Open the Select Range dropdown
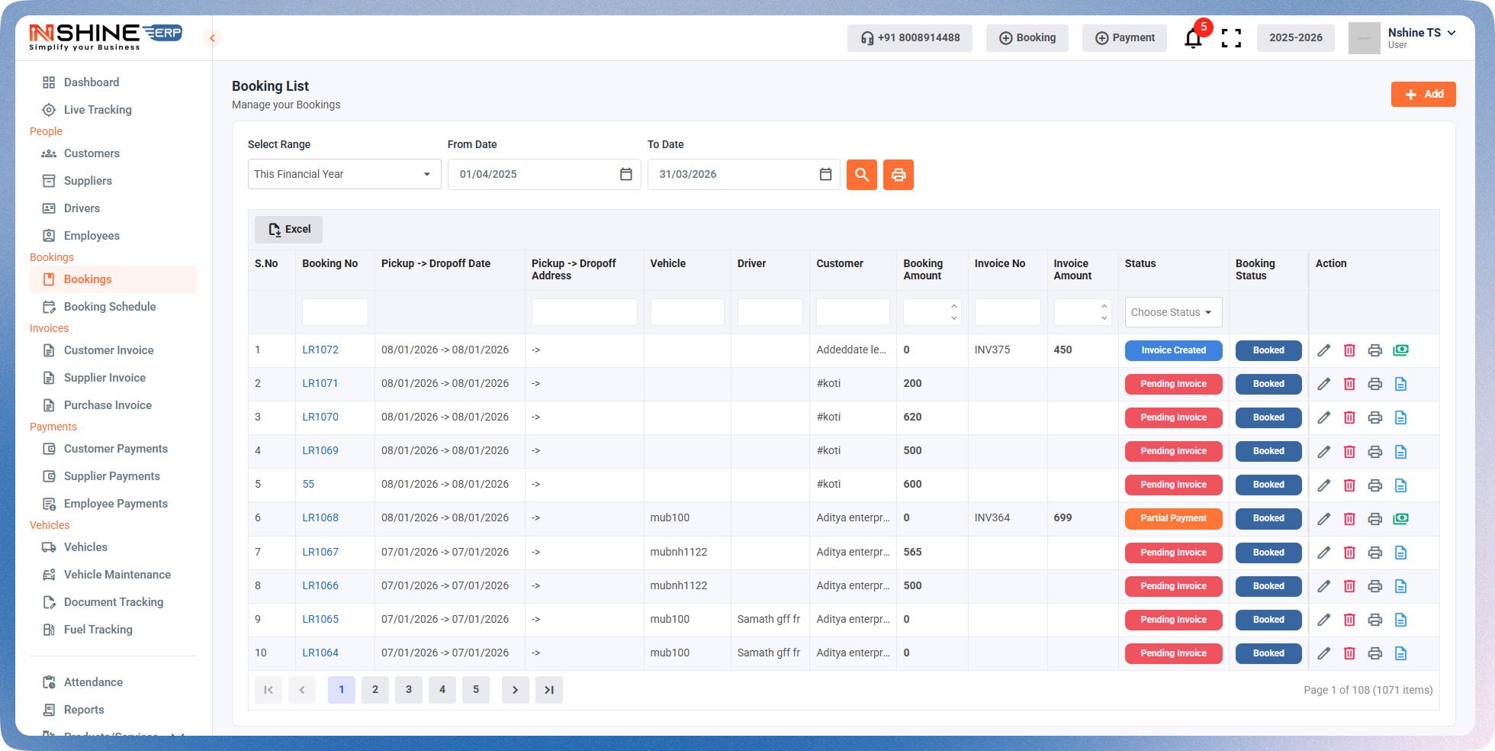Screen dimensions: 1495x751 tap(344, 174)
